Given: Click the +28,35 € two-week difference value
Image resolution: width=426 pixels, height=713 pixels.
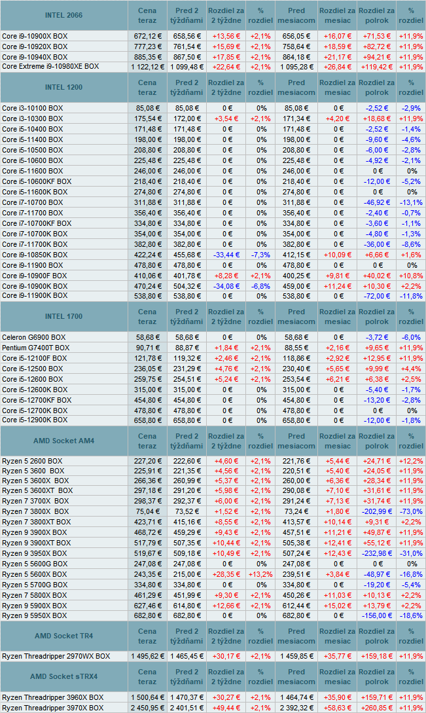Looking at the screenshot, I should coord(226,574).
